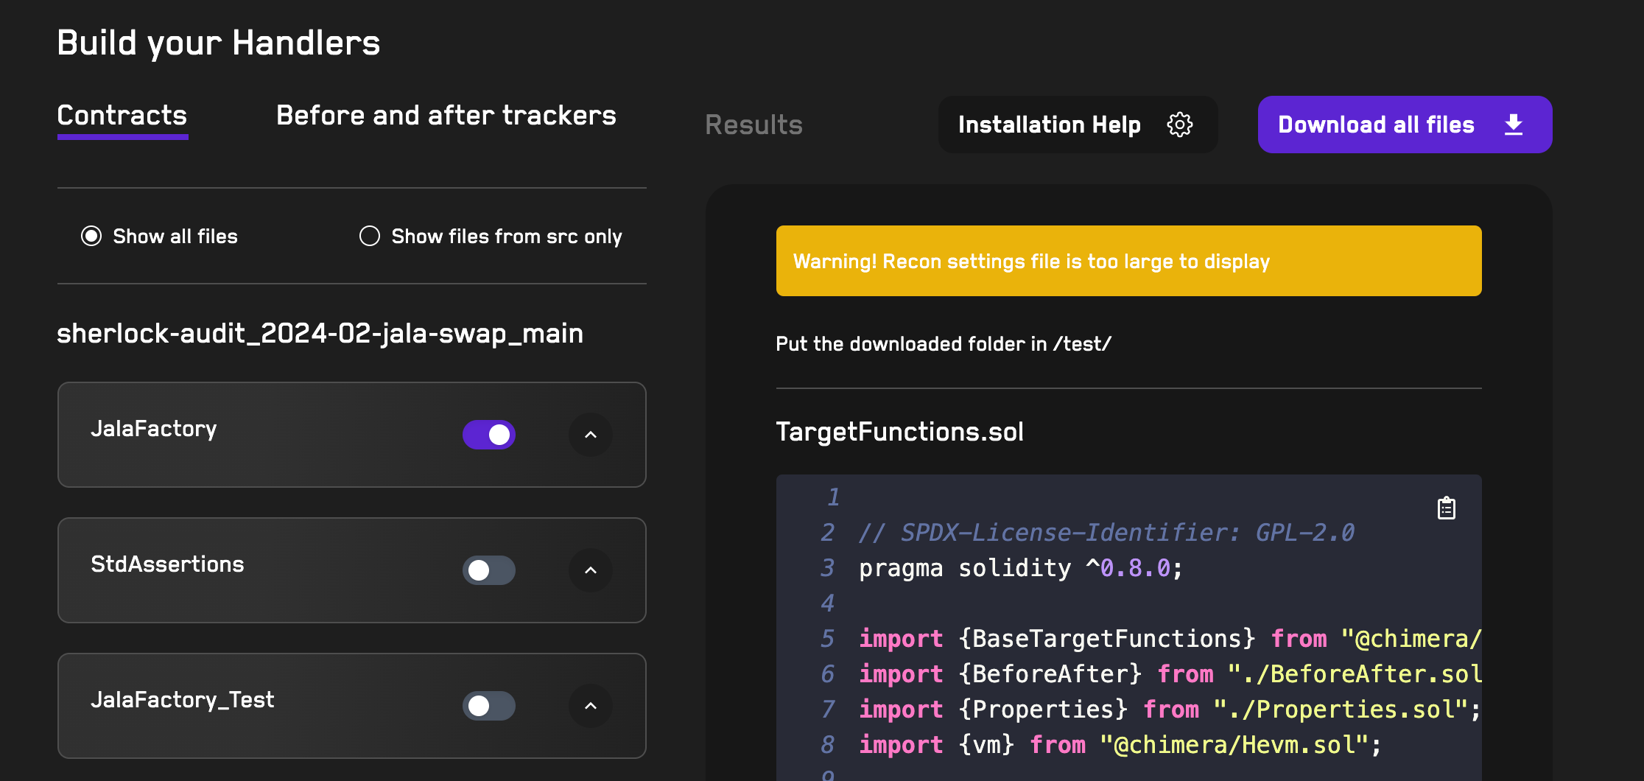Click the TargetFunctions.sol file heading
The width and height of the screenshot is (1644, 781).
click(x=900, y=432)
